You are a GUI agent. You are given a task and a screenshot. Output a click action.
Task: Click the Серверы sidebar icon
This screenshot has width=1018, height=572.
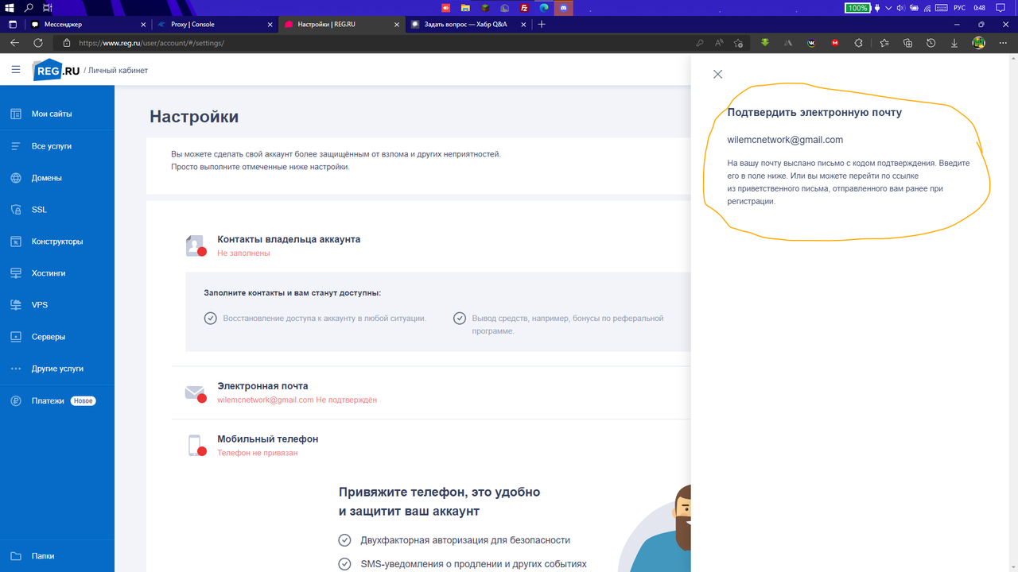coord(16,337)
